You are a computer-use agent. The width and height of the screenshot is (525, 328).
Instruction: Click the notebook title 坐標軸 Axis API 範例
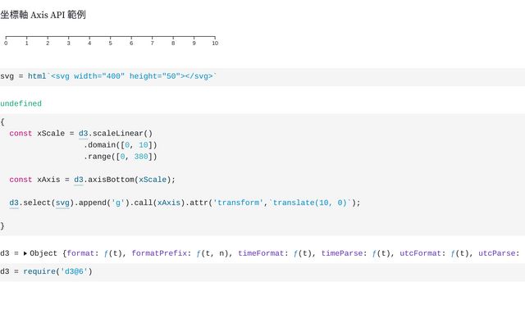coord(43,15)
